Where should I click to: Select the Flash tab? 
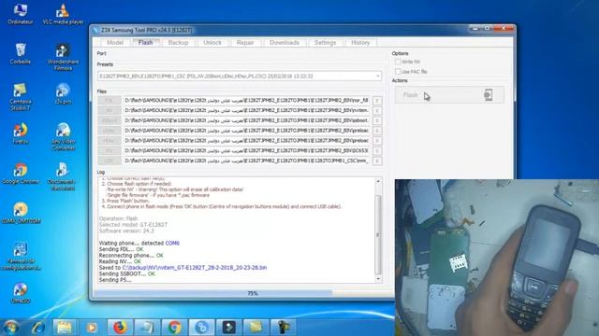[146, 43]
